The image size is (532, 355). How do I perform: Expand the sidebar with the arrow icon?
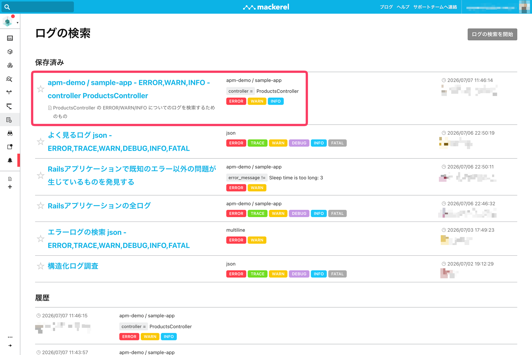[10, 346]
